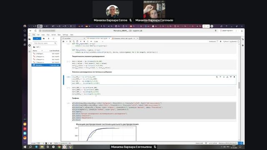Add a new JupyterLab tab with plus button

click(138, 38)
